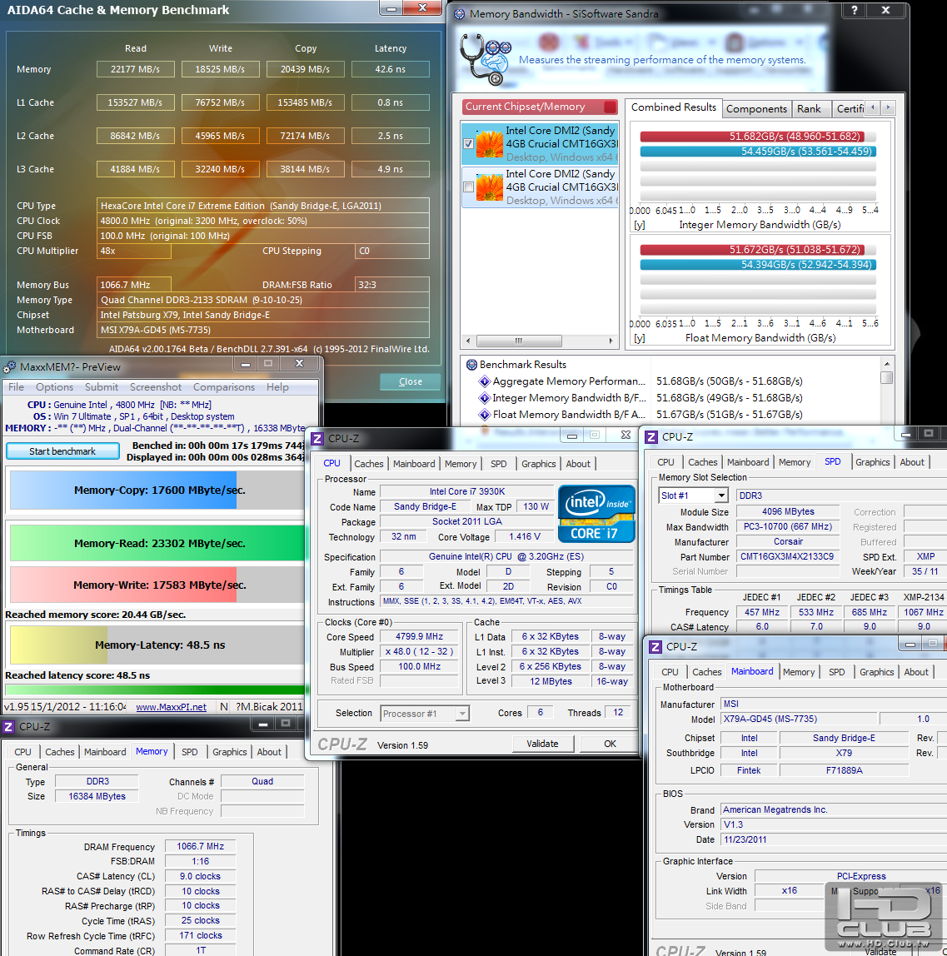
Task: Click the Sandra window title bar icon
Action: [x=460, y=14]
